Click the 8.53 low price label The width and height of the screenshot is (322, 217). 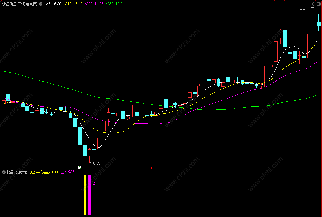click(x=96, y=163)
